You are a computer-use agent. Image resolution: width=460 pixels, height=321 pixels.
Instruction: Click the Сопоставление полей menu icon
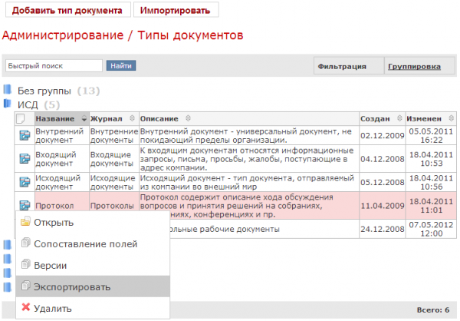(25, 243)
